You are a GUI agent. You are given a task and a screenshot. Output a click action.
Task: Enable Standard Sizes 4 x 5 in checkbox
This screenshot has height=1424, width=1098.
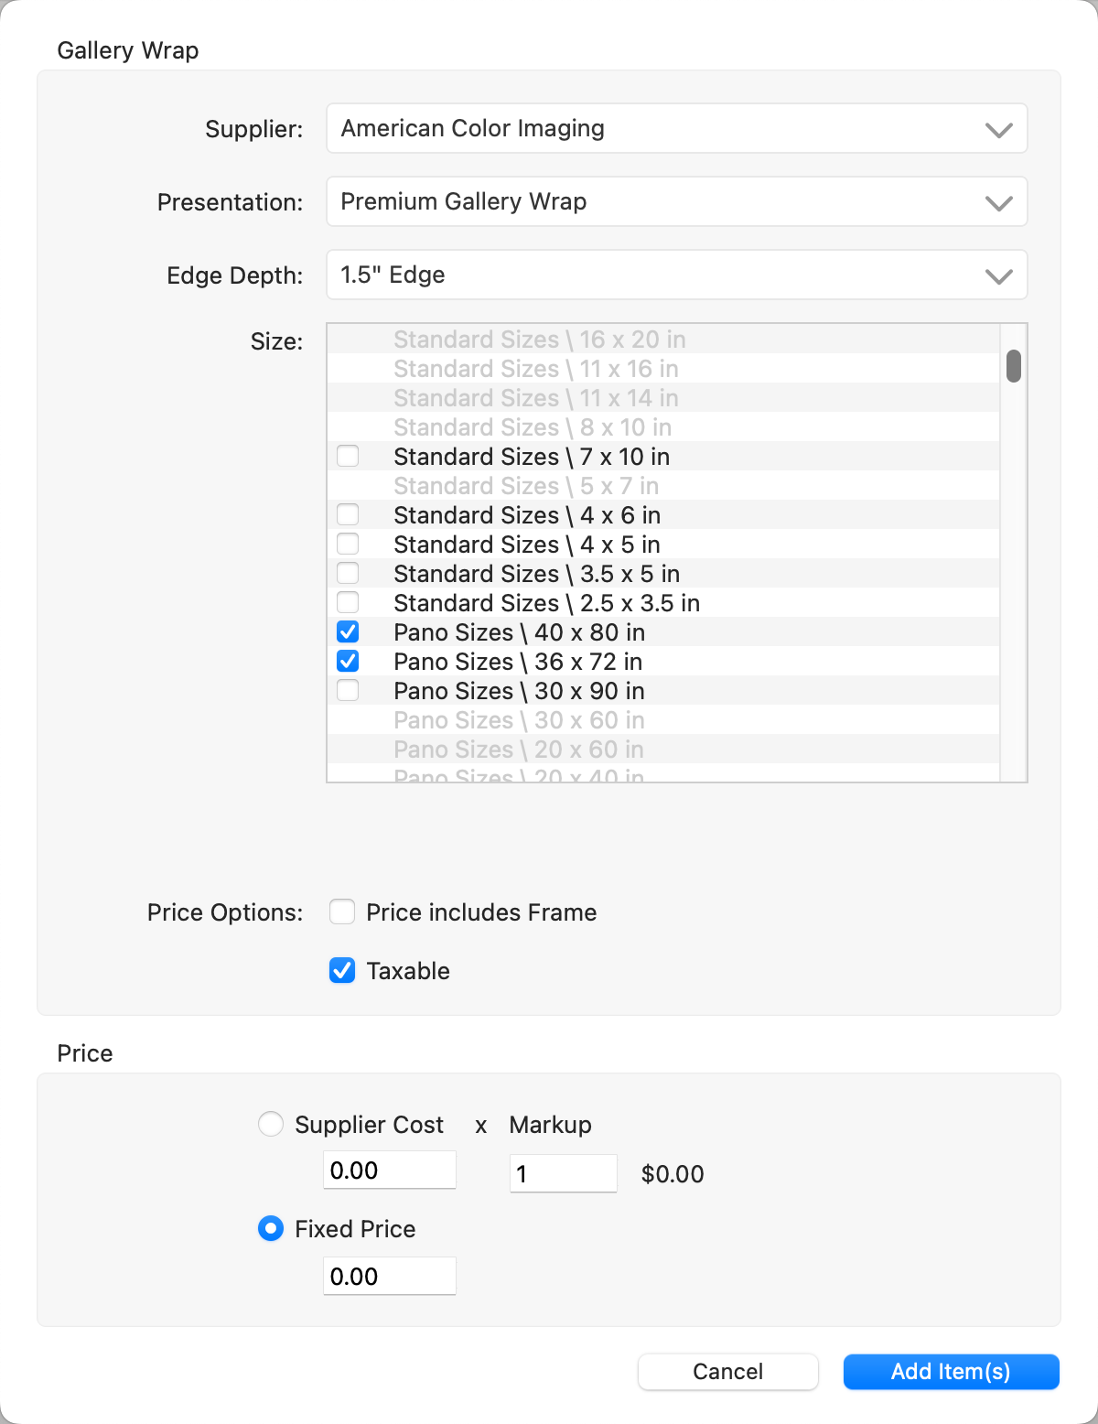tap(348, 544)
